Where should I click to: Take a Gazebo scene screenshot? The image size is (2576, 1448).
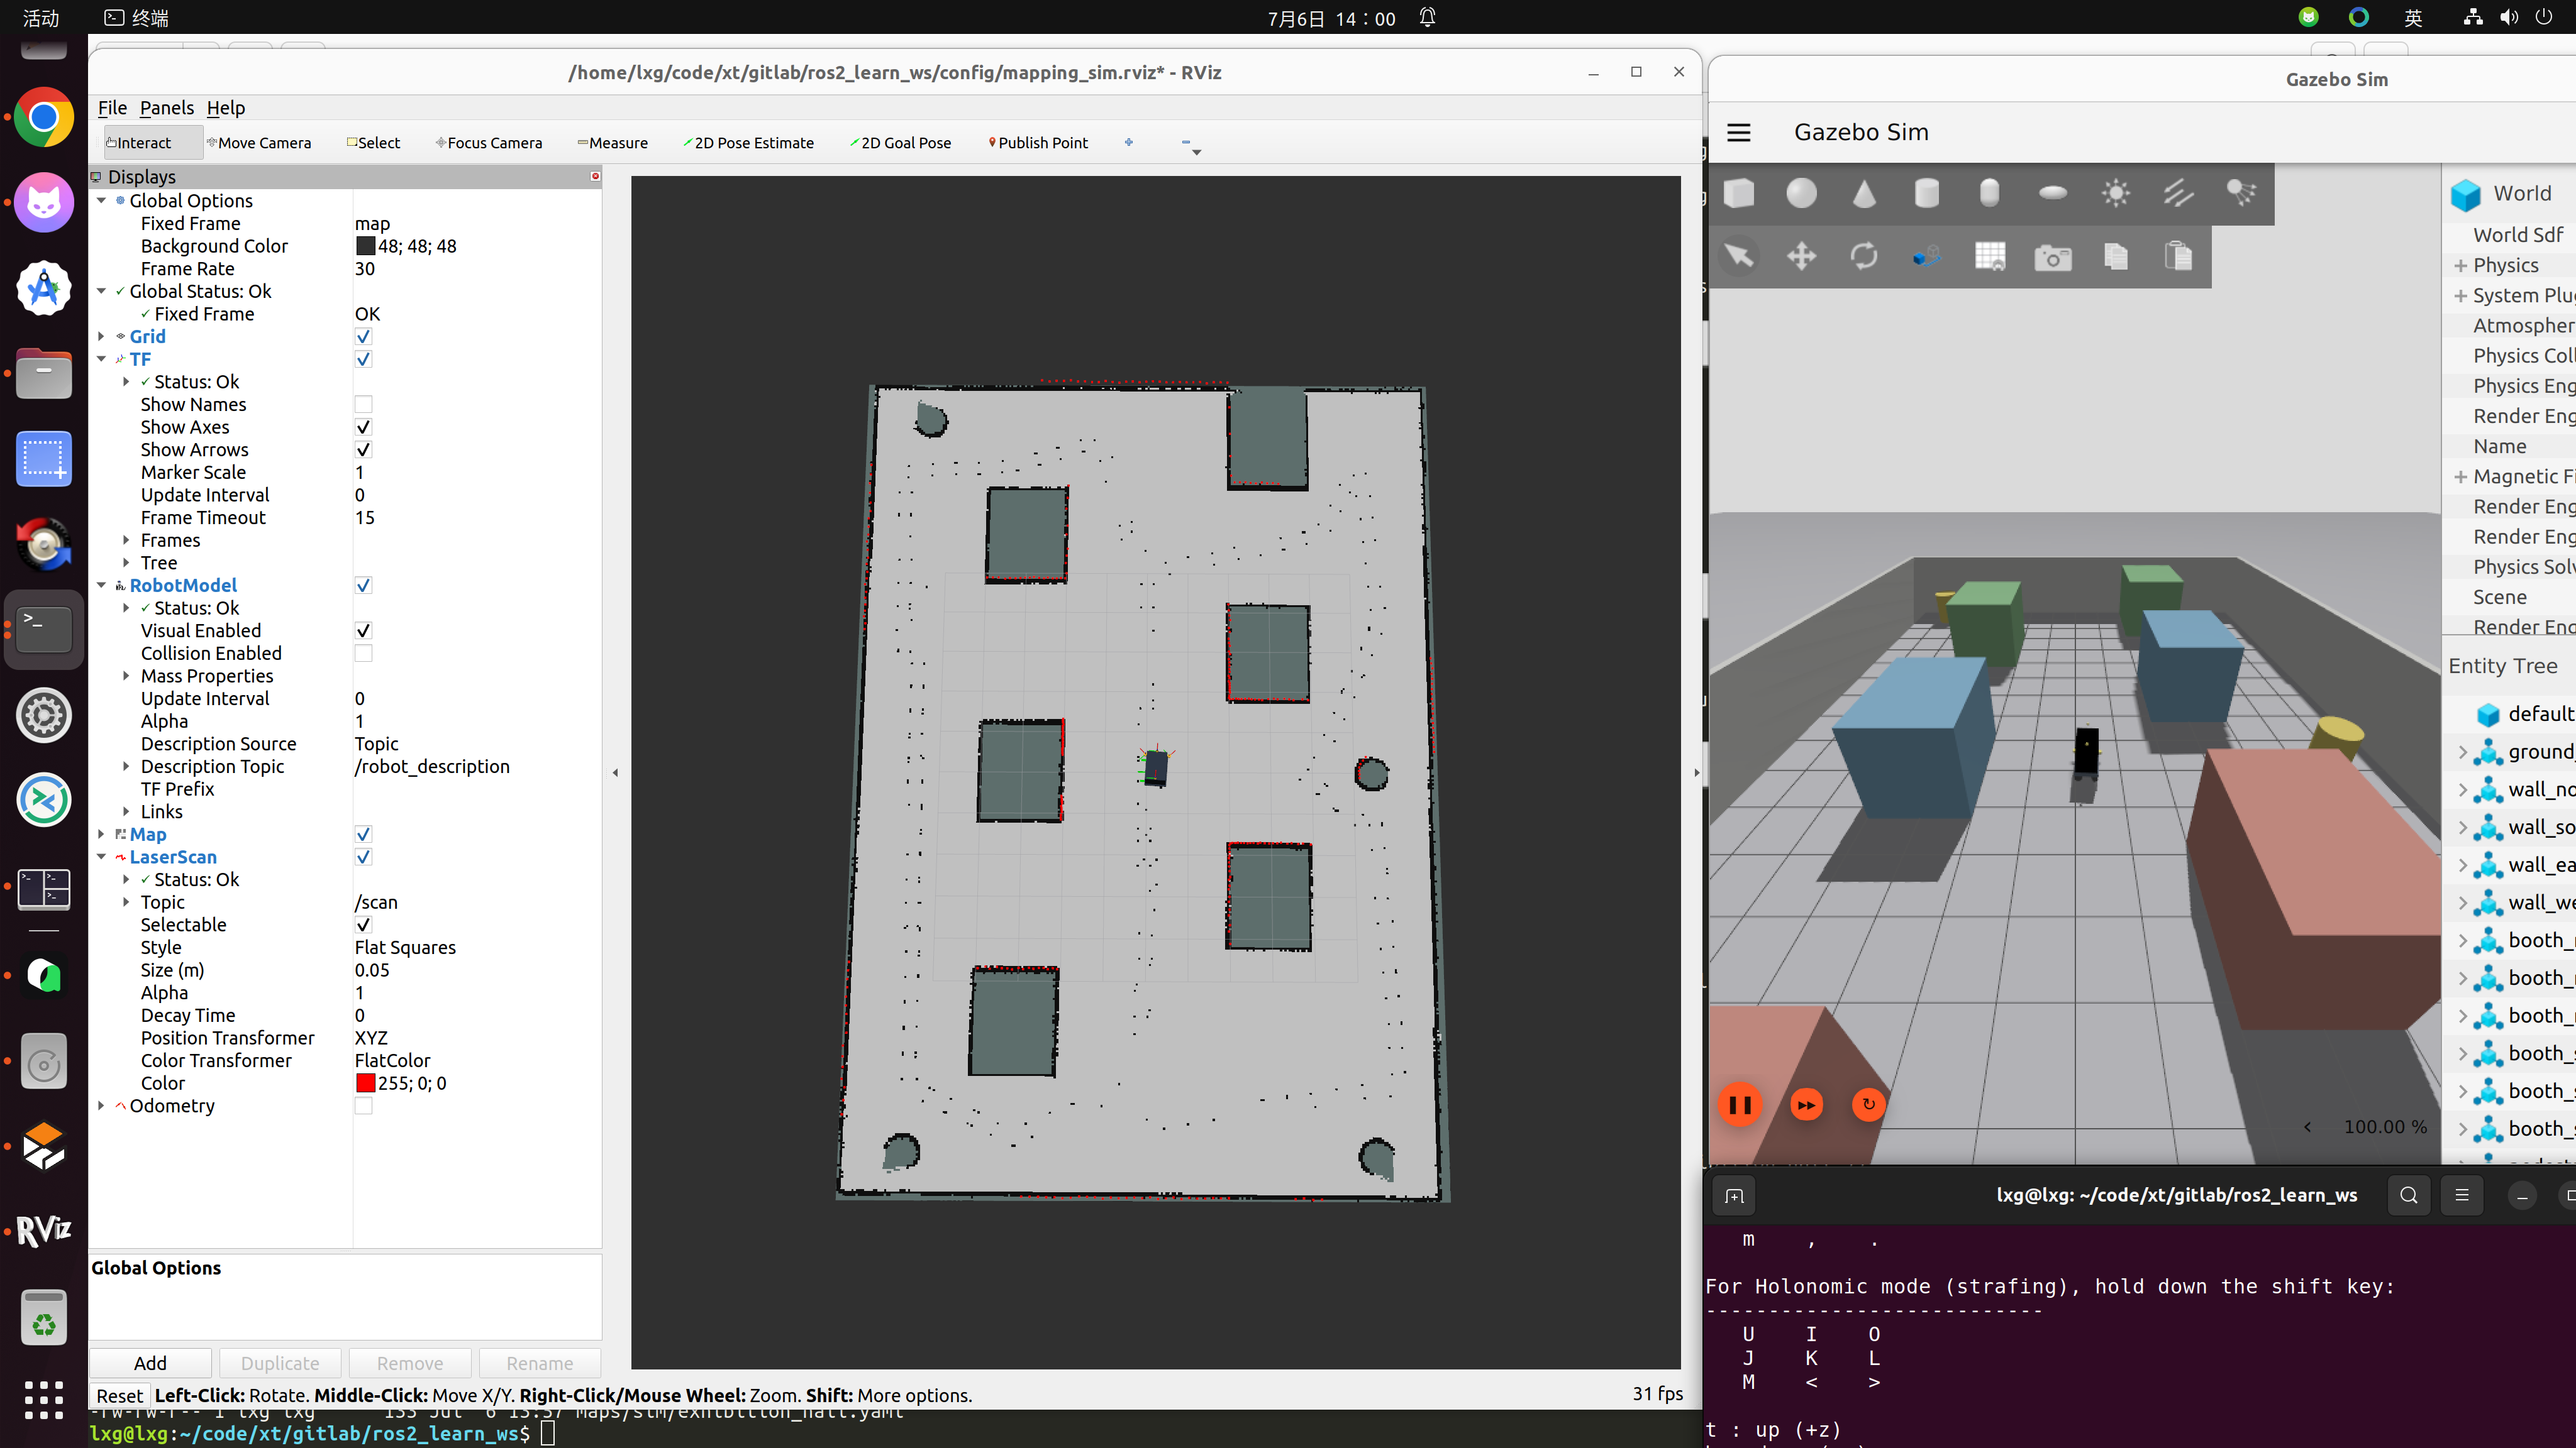tap(2053, 257)
